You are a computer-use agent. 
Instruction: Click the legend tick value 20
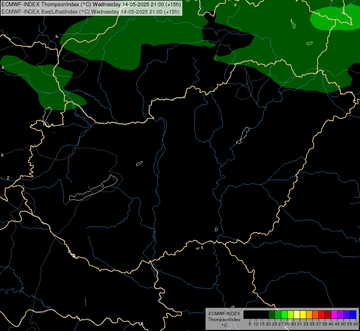coord(268,324)
